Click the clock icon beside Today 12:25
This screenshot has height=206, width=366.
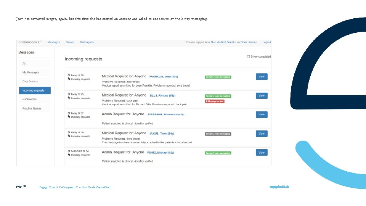(69, 94)
